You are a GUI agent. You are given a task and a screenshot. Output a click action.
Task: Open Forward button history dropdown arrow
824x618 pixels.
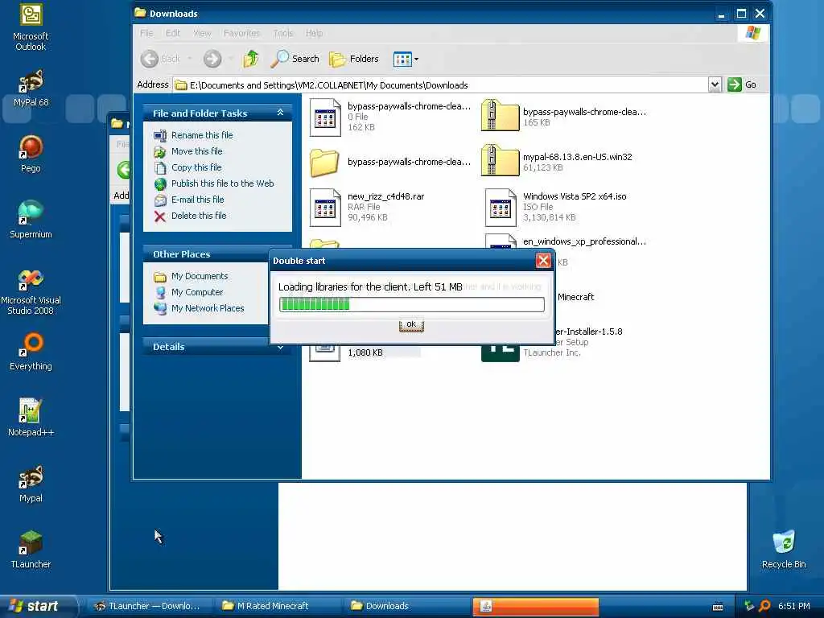pos(231,59)
